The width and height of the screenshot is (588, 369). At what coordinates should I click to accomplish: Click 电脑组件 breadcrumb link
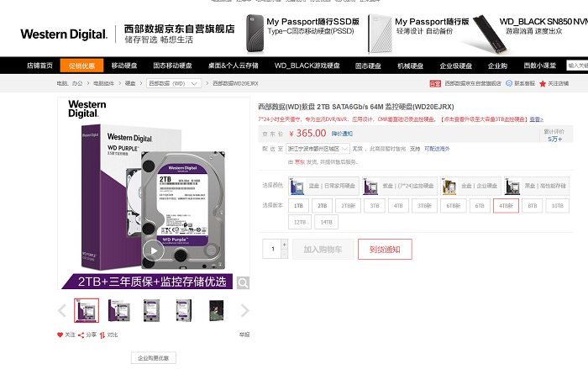(103, 83)
